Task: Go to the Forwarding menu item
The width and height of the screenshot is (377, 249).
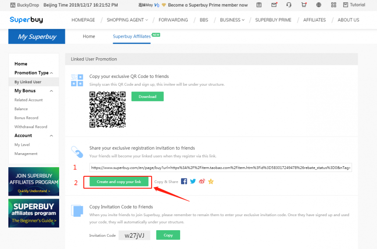Action: (x=173, y=20)
